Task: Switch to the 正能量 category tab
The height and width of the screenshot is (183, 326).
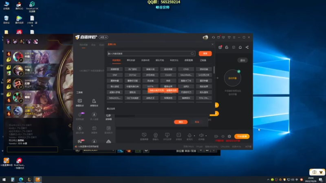Action: coord(203,60)
